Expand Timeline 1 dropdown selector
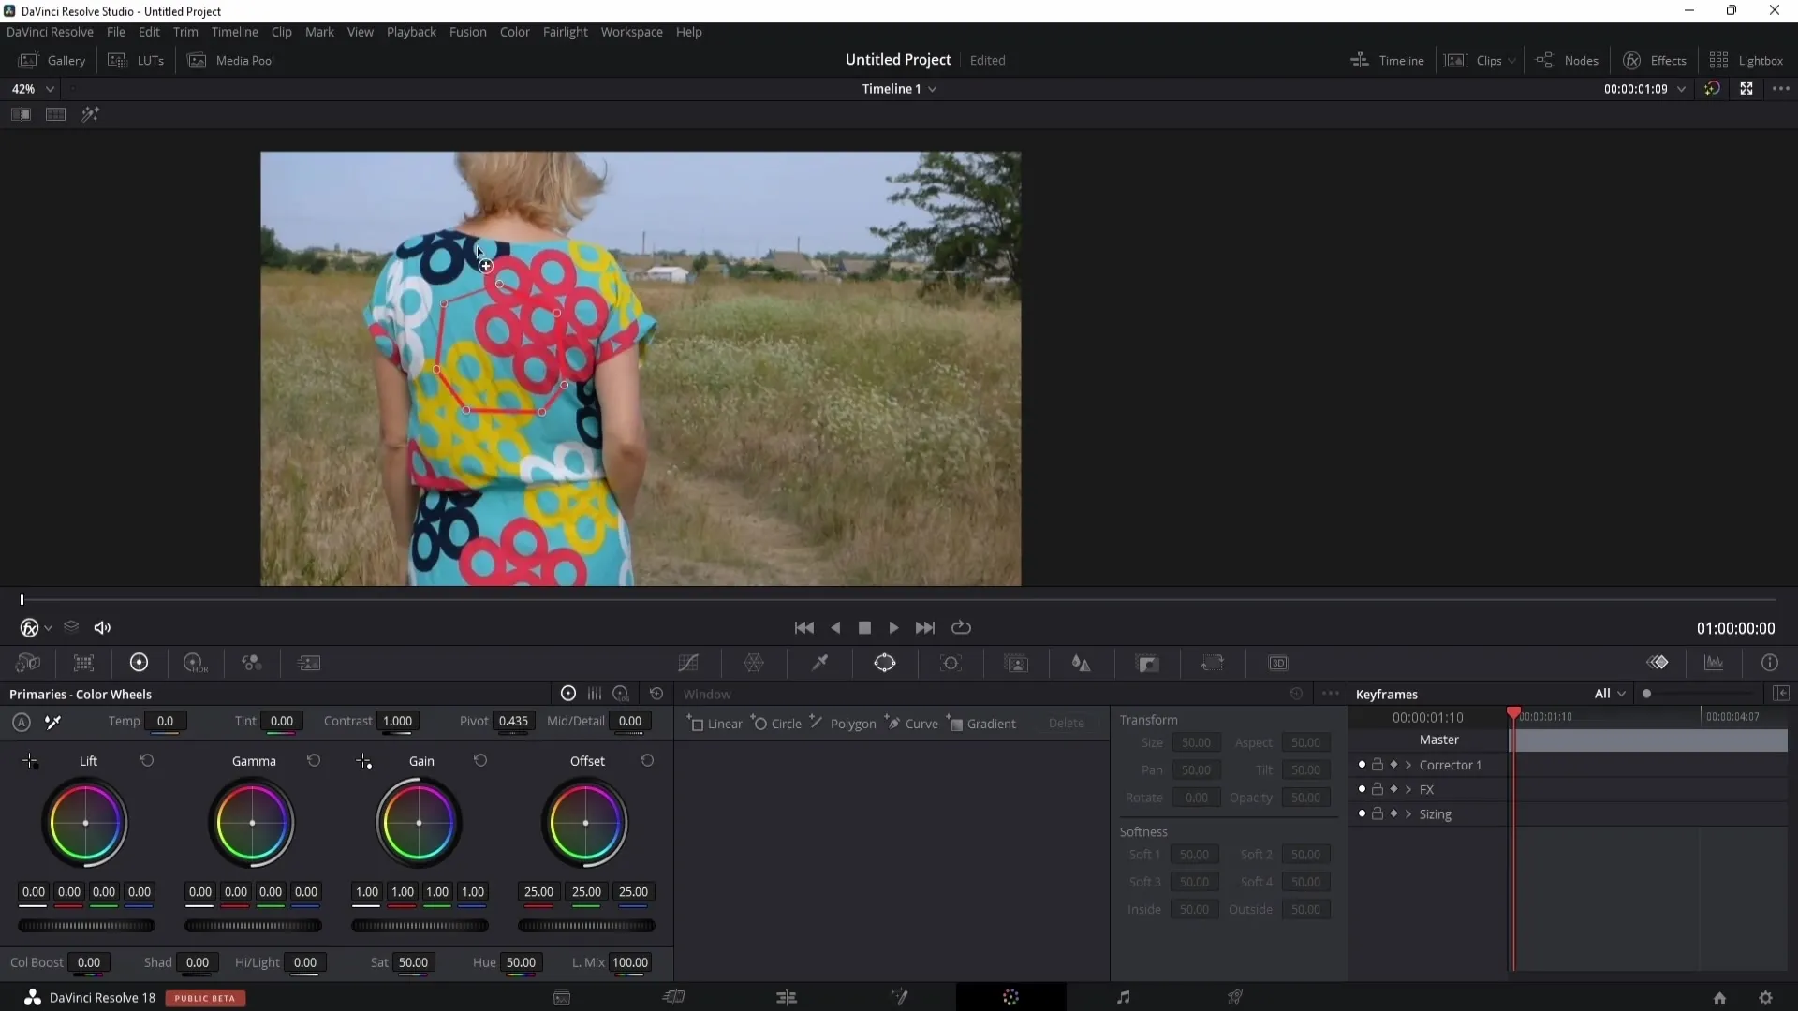Screen dimensions: 1798x1011 pyautogui.click(x=935, y=89)
